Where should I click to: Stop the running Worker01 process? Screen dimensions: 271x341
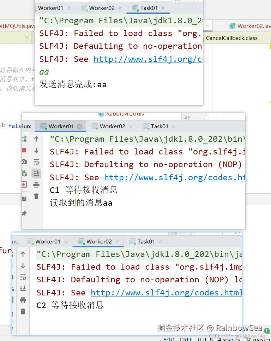point(24,150)
